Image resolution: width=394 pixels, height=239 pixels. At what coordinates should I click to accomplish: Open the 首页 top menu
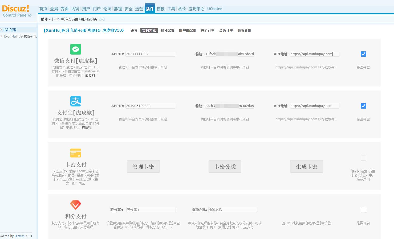click(x=43, y=9)
